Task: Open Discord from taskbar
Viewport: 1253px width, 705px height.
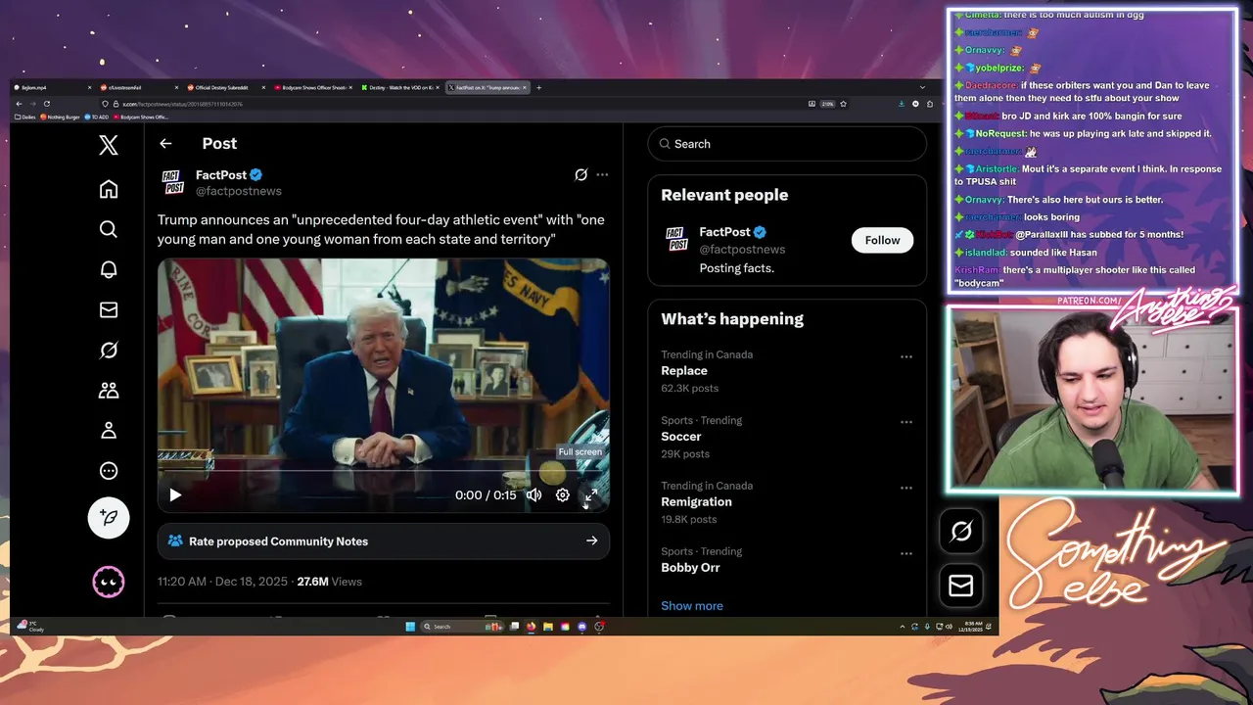Action: coord(582,627)
